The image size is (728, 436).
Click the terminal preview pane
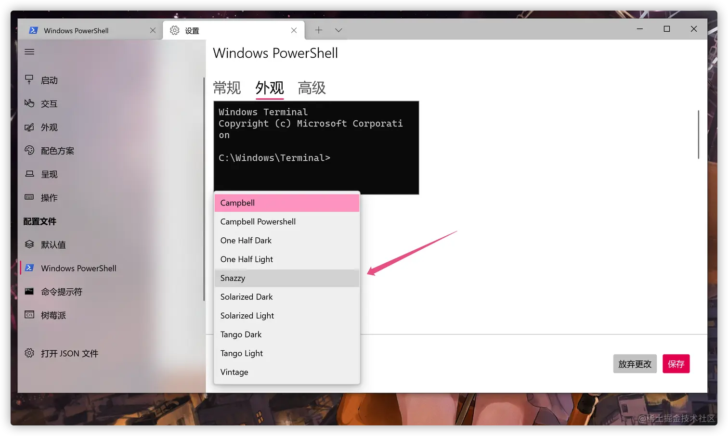316,147
